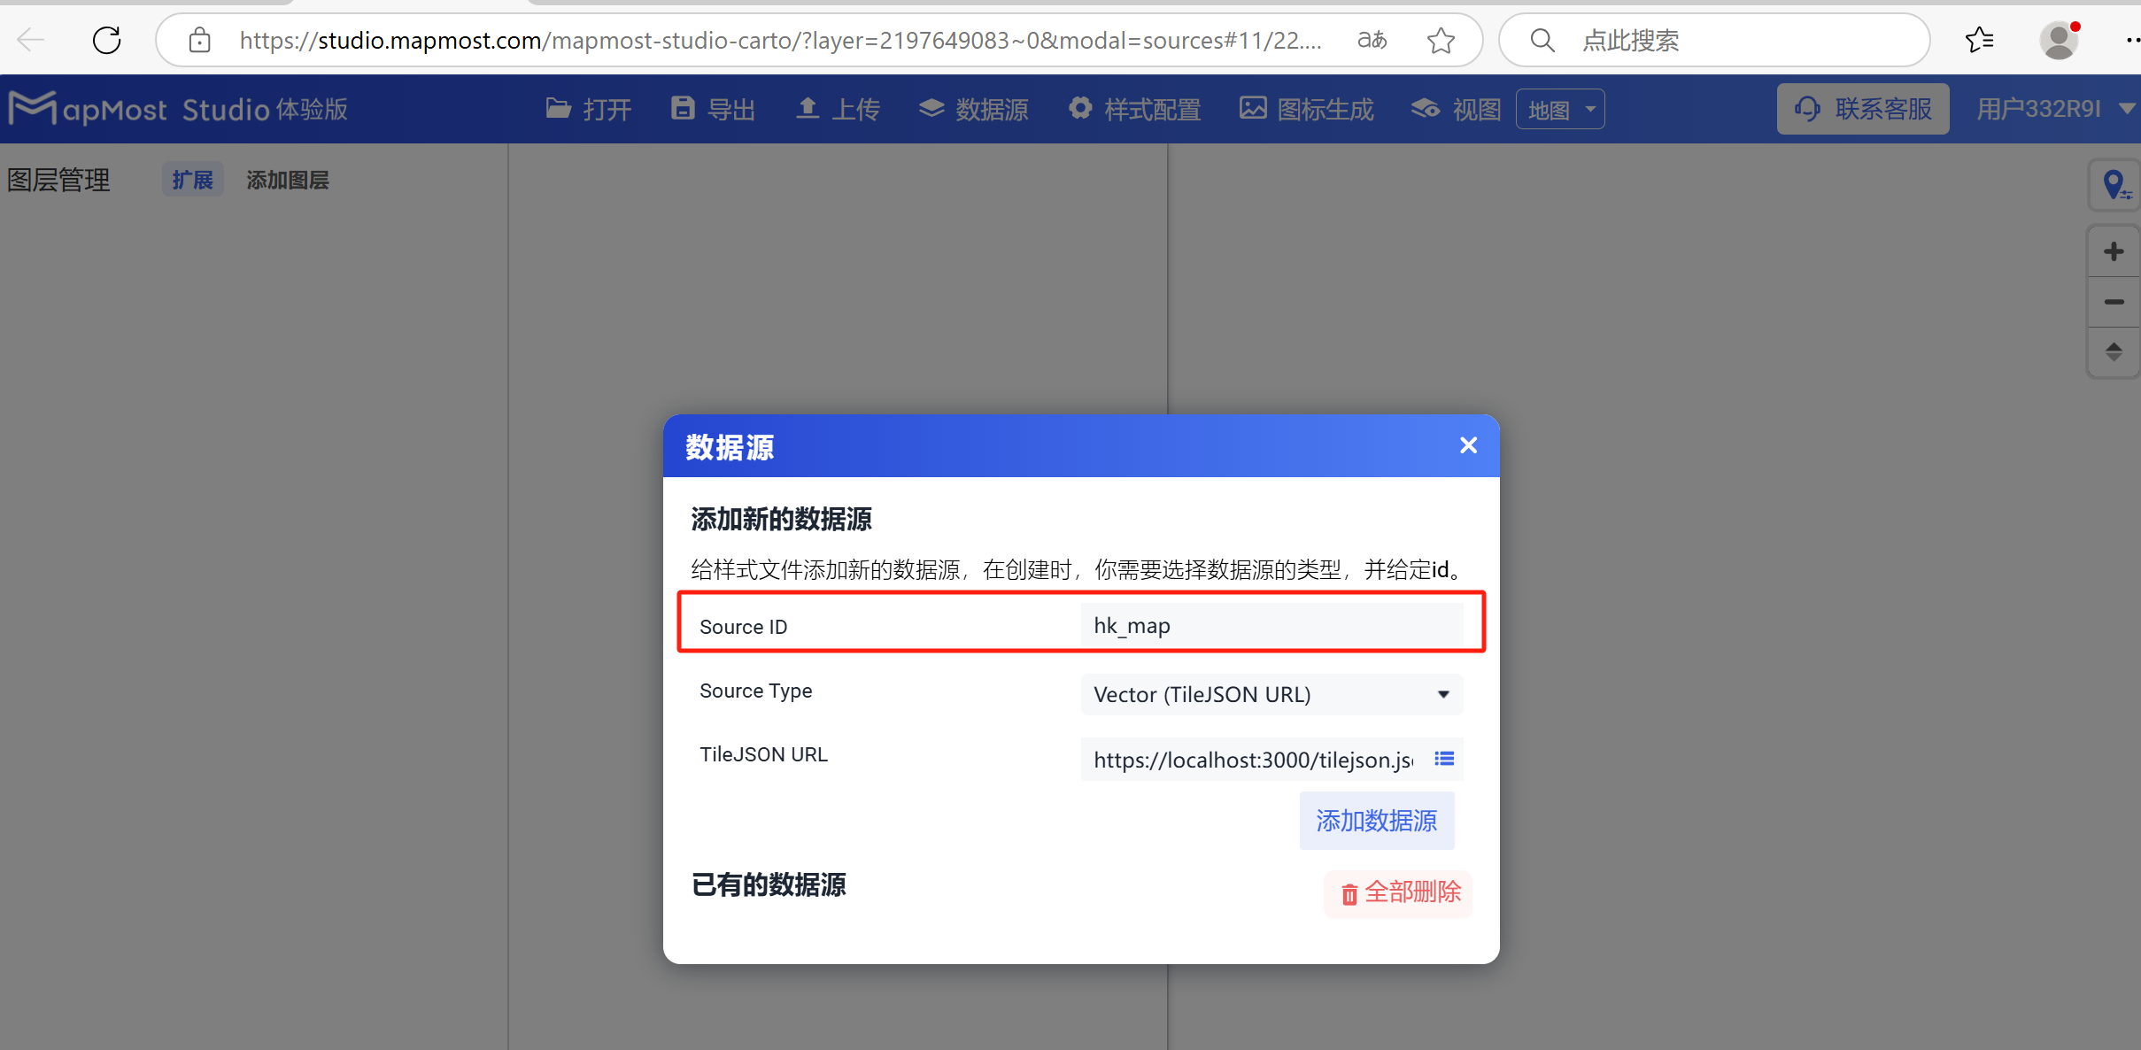This screenshot has height=1050, width=2141.
Task: Expand the 地图 map selector
Action: point(1559,108)
